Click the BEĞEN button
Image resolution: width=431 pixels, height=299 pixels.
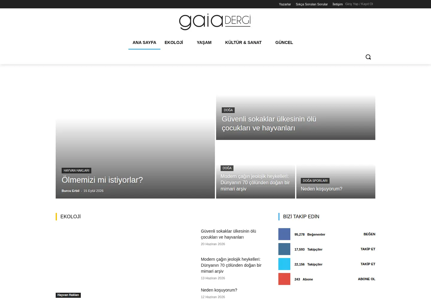coord(369,234)
